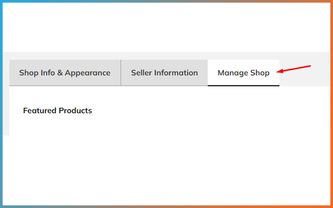Screen dimensions: 333x208
Task: Click the word Seller in the tab bar
Action: [x=142, y=73]
